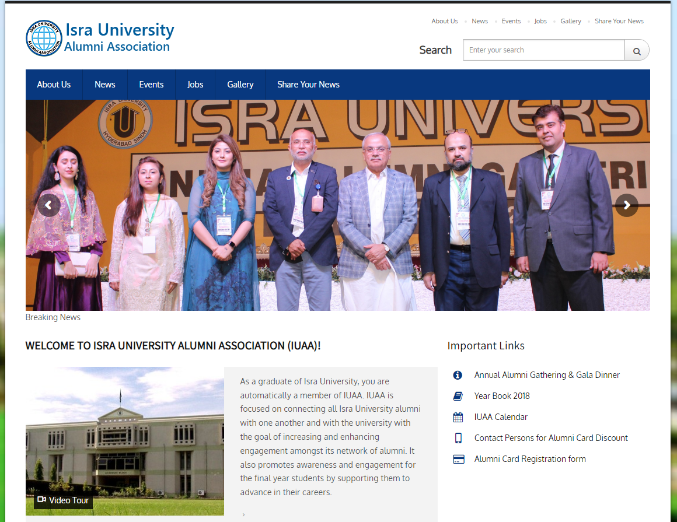Click Events link in top header

(511, 21)
